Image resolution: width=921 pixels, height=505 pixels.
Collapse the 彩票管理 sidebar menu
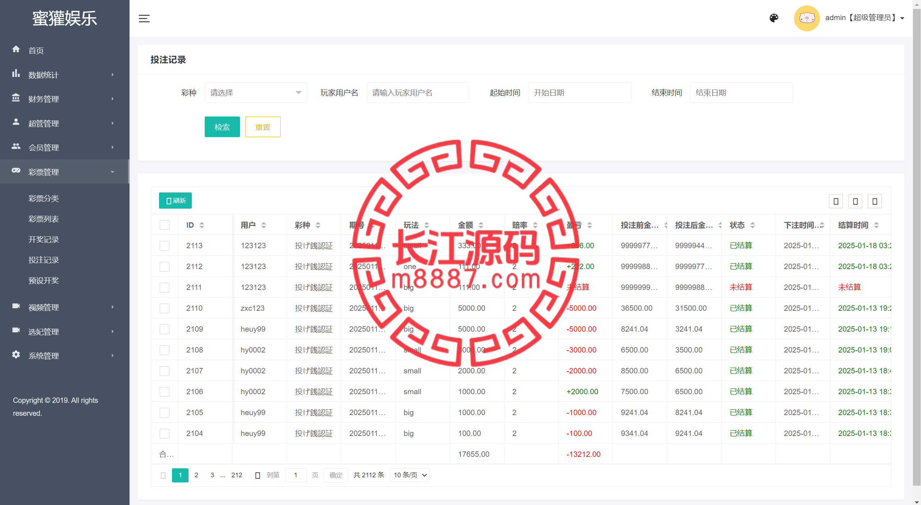tap(65, 172)
